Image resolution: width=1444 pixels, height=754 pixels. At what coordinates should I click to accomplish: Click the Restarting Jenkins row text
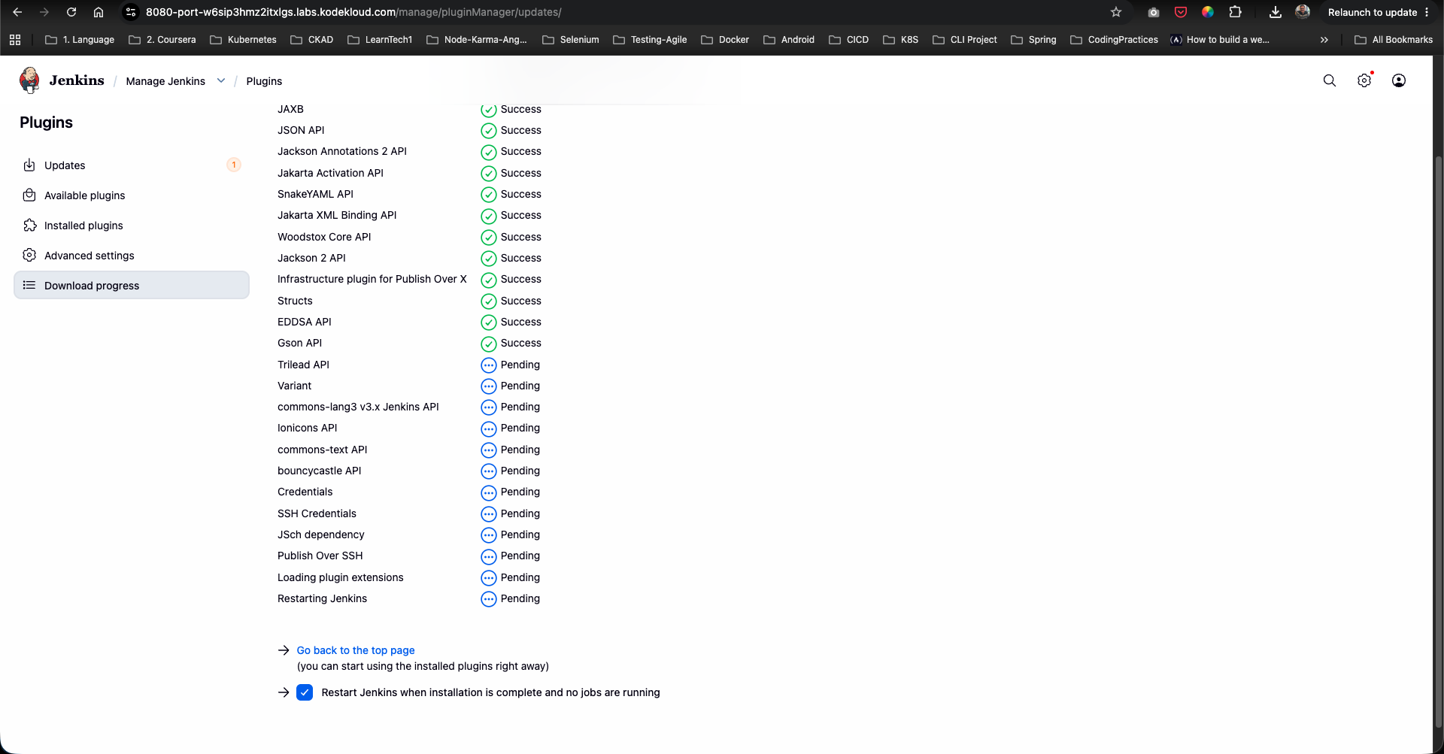pos(322,598)
